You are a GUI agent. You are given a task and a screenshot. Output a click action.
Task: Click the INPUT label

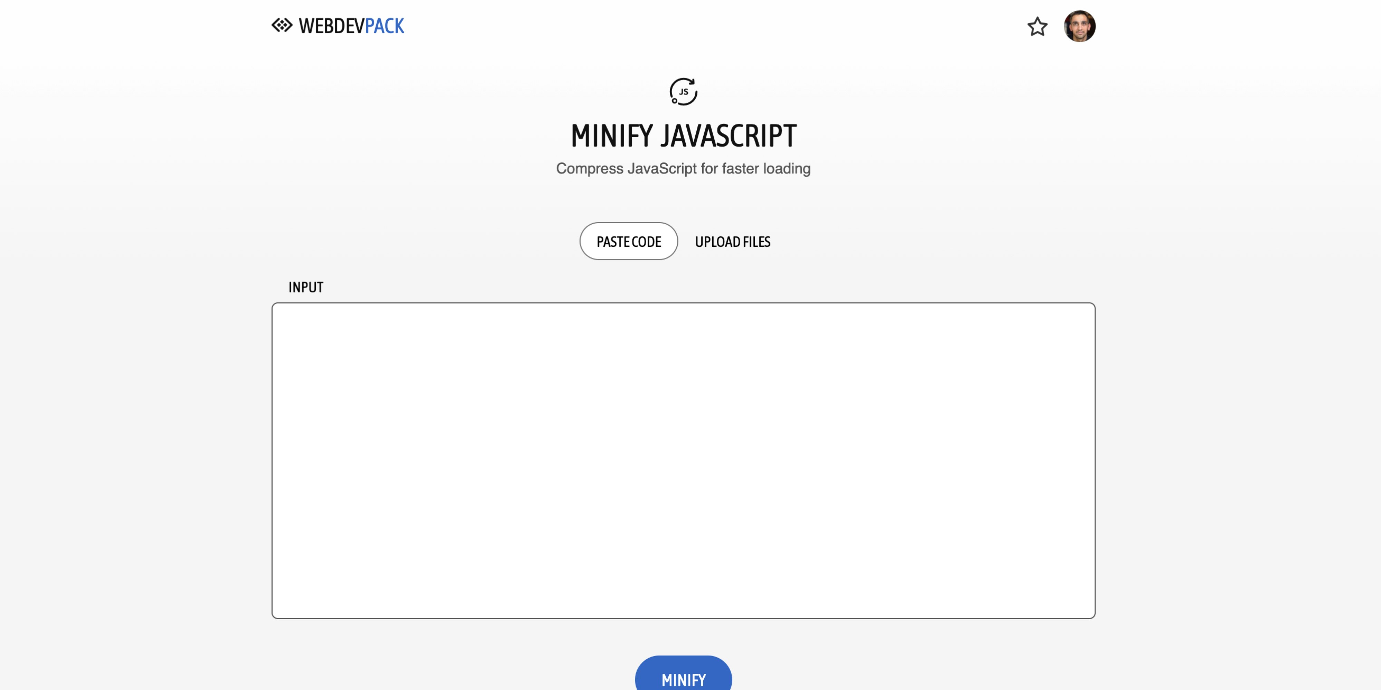(x=306, y=288)
